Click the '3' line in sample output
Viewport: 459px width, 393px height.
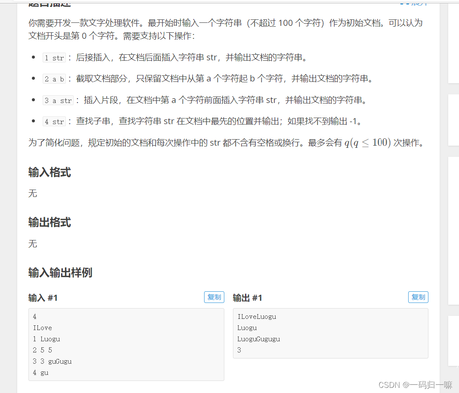(x=239, y=350)
